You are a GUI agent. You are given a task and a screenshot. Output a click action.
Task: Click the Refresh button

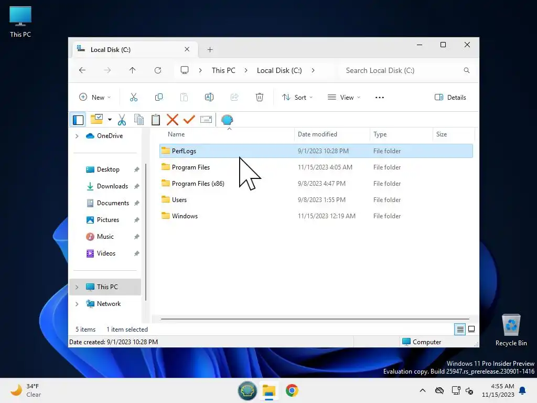tap(158, 70)
